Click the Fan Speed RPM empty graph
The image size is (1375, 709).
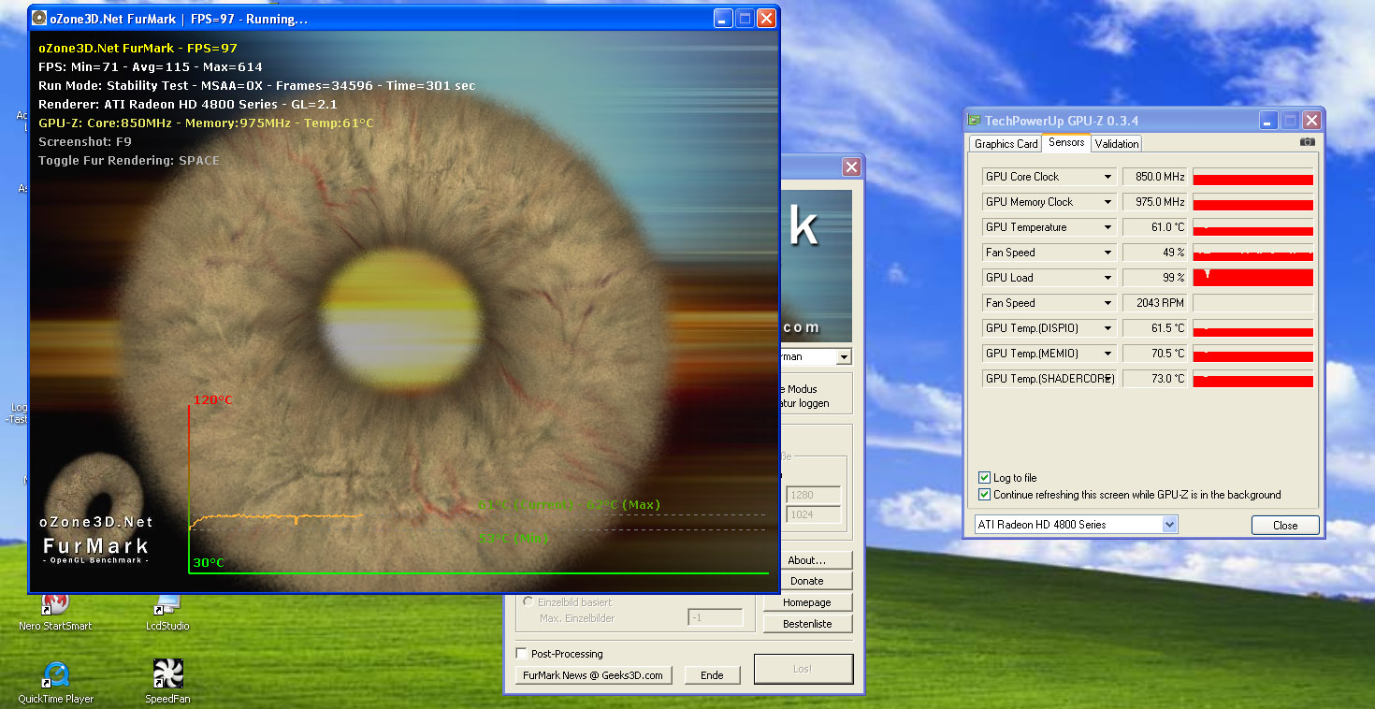[x=1252, y=303]
